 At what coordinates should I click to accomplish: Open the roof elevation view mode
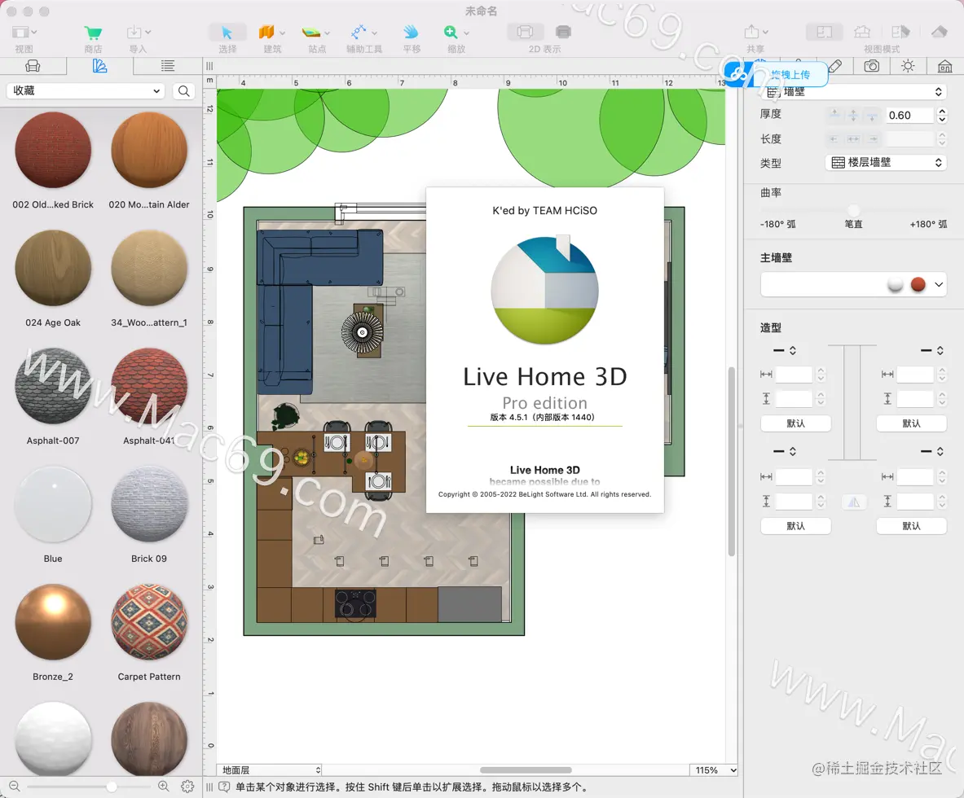[939, 32]
